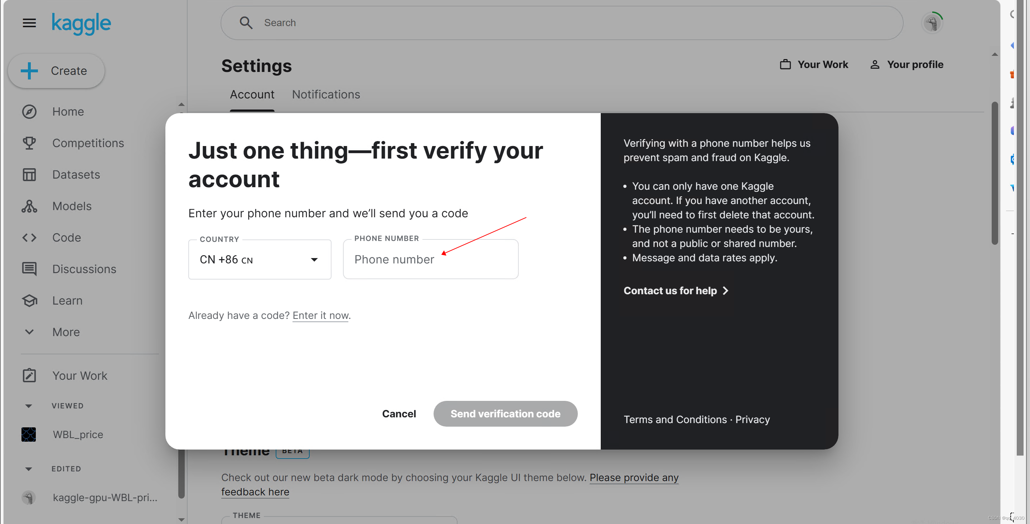Open Discussions in sidebar
This screenshot has width=1030, height=524.
click(84, 268)
